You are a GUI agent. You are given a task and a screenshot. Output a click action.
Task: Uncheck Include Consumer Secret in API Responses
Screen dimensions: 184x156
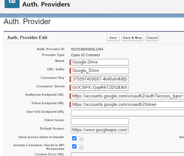click(74, 146)
